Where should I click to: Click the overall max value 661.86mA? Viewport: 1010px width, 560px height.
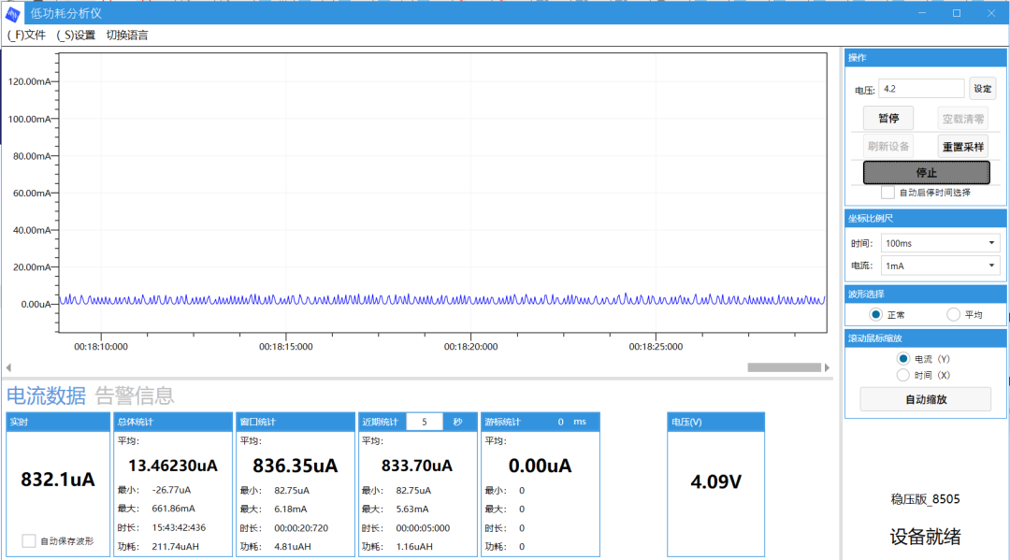[173, 509]
